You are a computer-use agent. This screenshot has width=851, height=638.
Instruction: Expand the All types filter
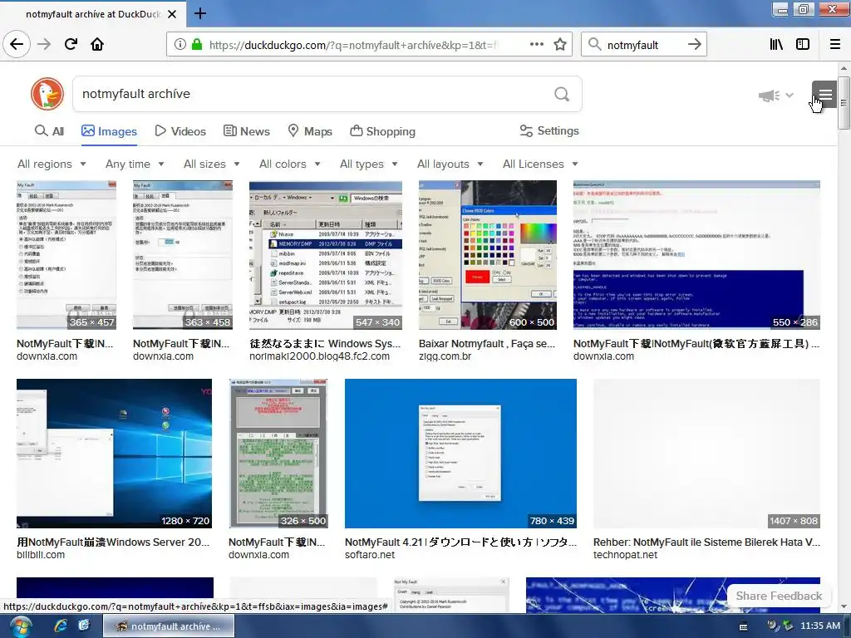click(x=369, y=164)
